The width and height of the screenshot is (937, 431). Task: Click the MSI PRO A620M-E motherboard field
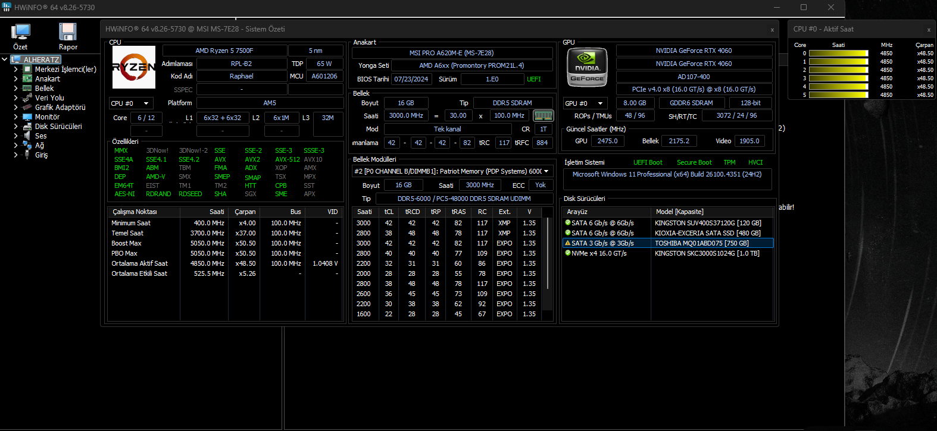[451, 53]
